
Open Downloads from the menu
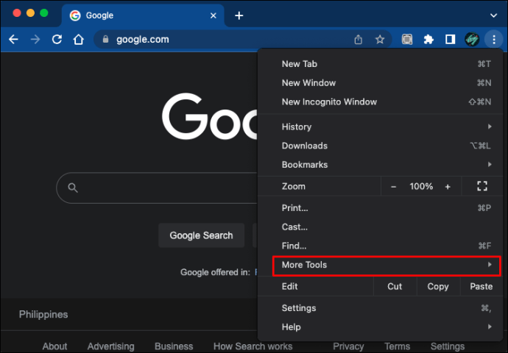click(x=304, y=146)
